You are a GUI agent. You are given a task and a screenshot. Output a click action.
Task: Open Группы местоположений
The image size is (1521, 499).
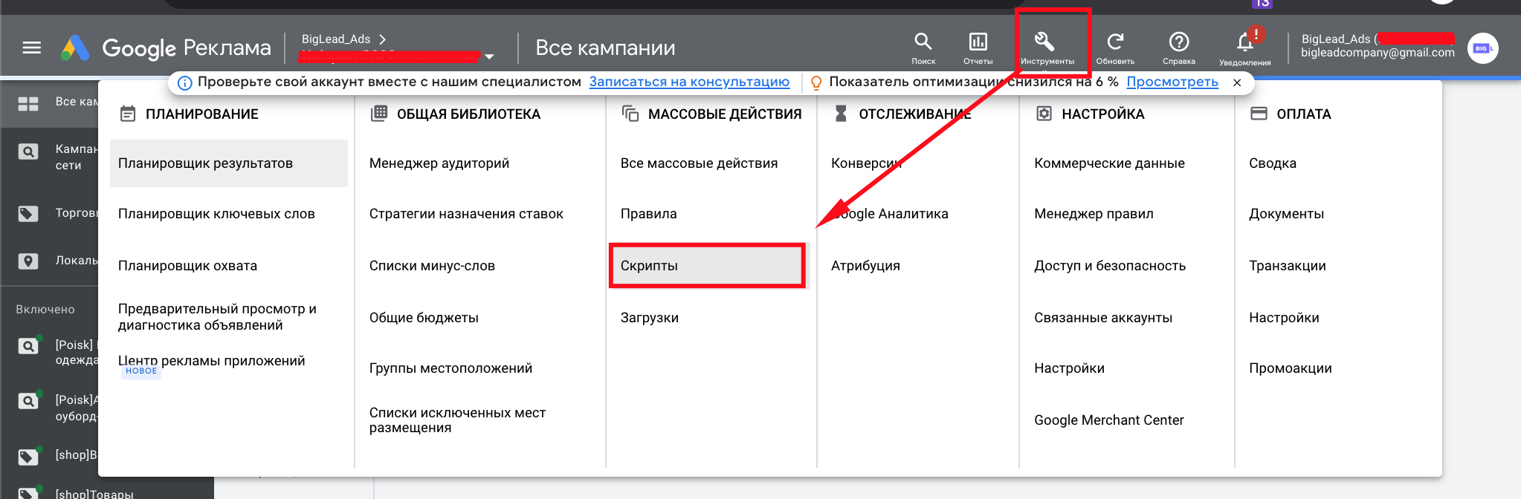(x=451, y=368)
